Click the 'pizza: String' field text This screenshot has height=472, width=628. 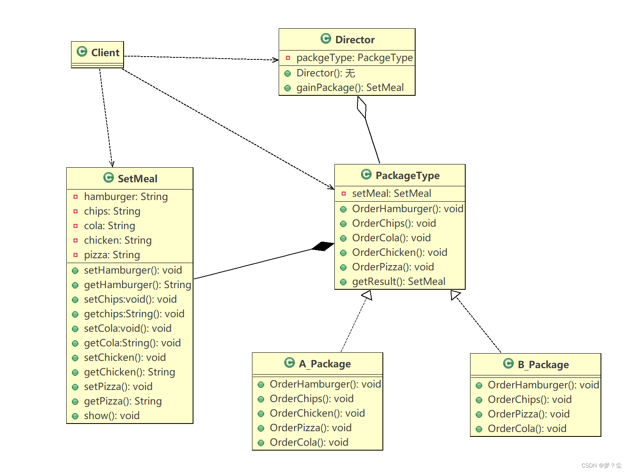[112, 255]
